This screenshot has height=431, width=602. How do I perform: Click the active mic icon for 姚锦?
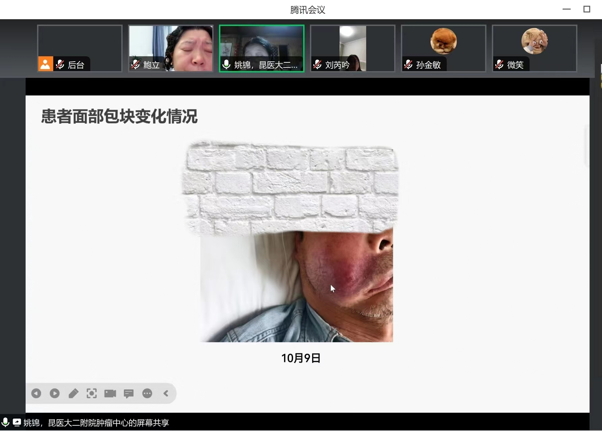point(226,64)
